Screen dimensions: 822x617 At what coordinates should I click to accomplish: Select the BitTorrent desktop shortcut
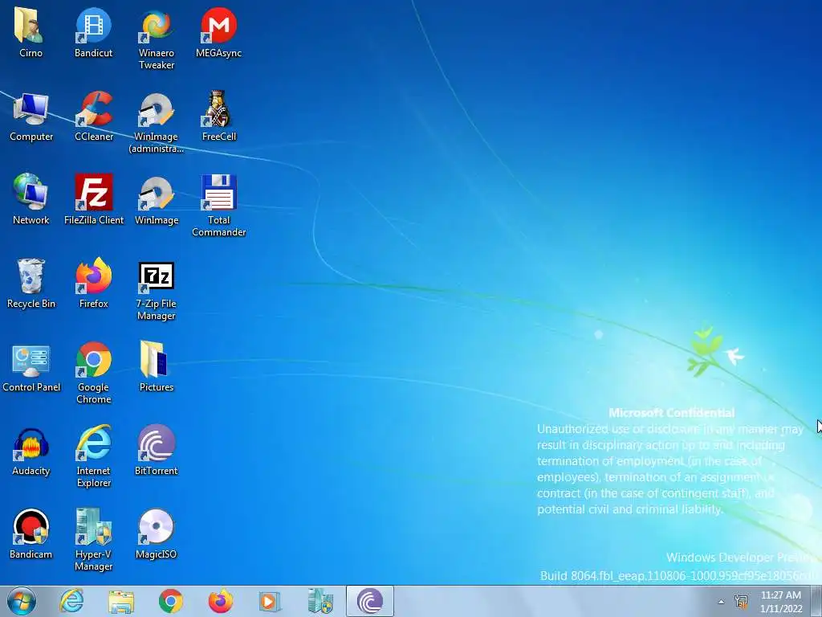(157, 450)
